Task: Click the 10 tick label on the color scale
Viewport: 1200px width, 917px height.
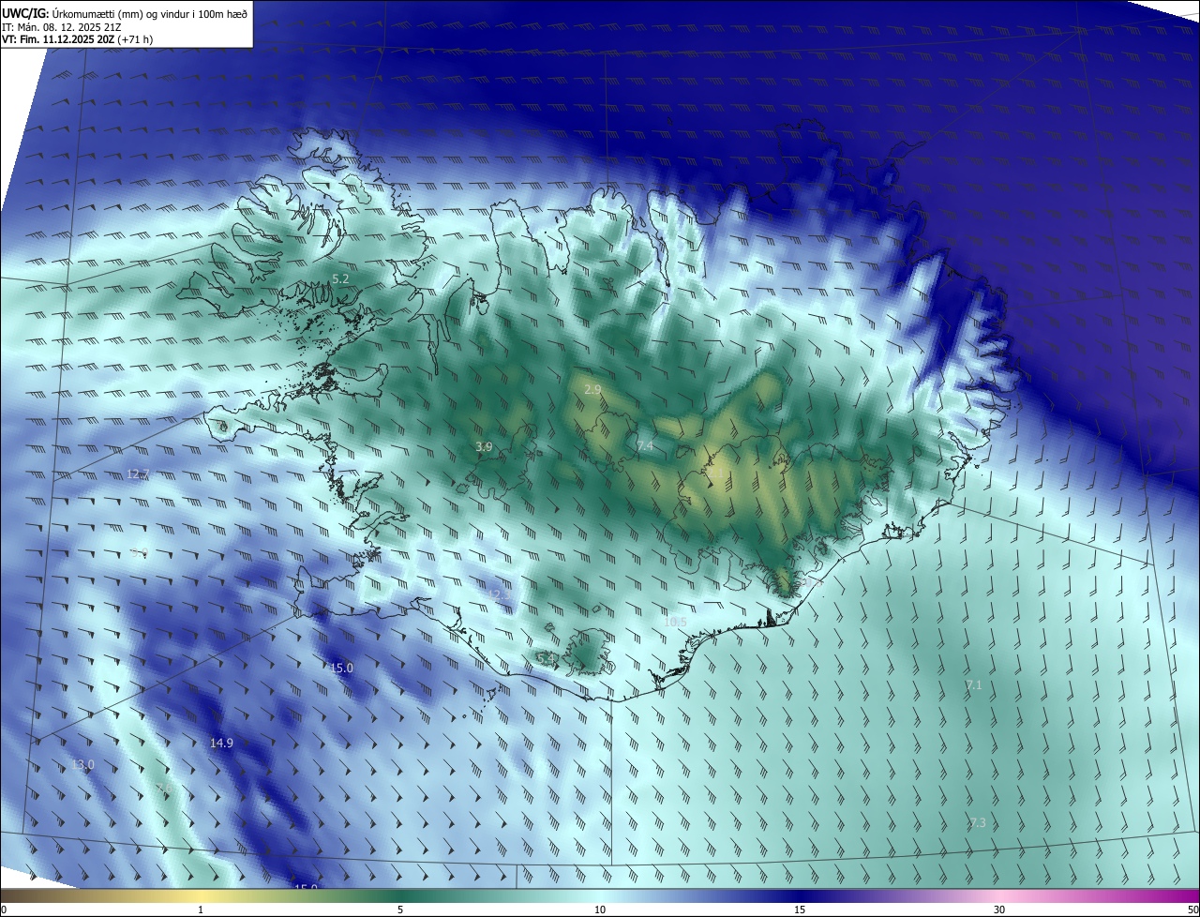Action: (600, 910)
